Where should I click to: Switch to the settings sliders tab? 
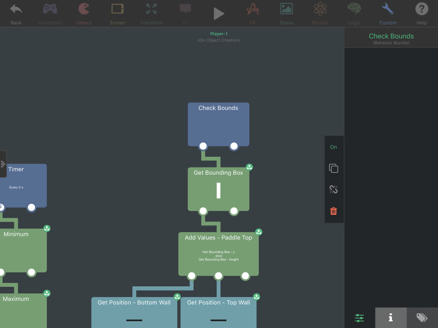(x=359, y=318)
